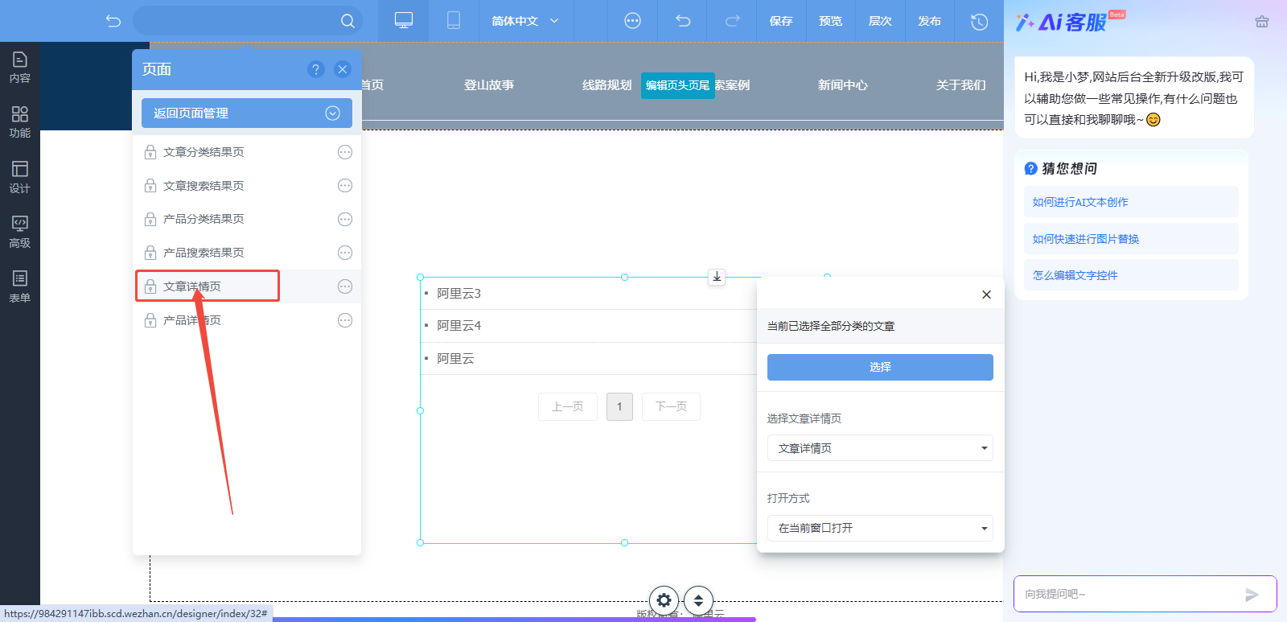Open more options for 产品详情页
This screenshot has width=1287, height=622.
point(345,320)
